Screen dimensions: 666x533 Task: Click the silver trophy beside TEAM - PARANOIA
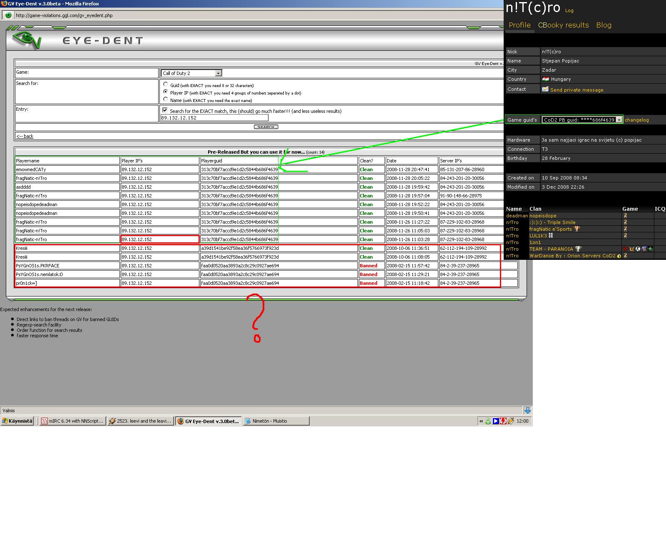coord(578,249)
